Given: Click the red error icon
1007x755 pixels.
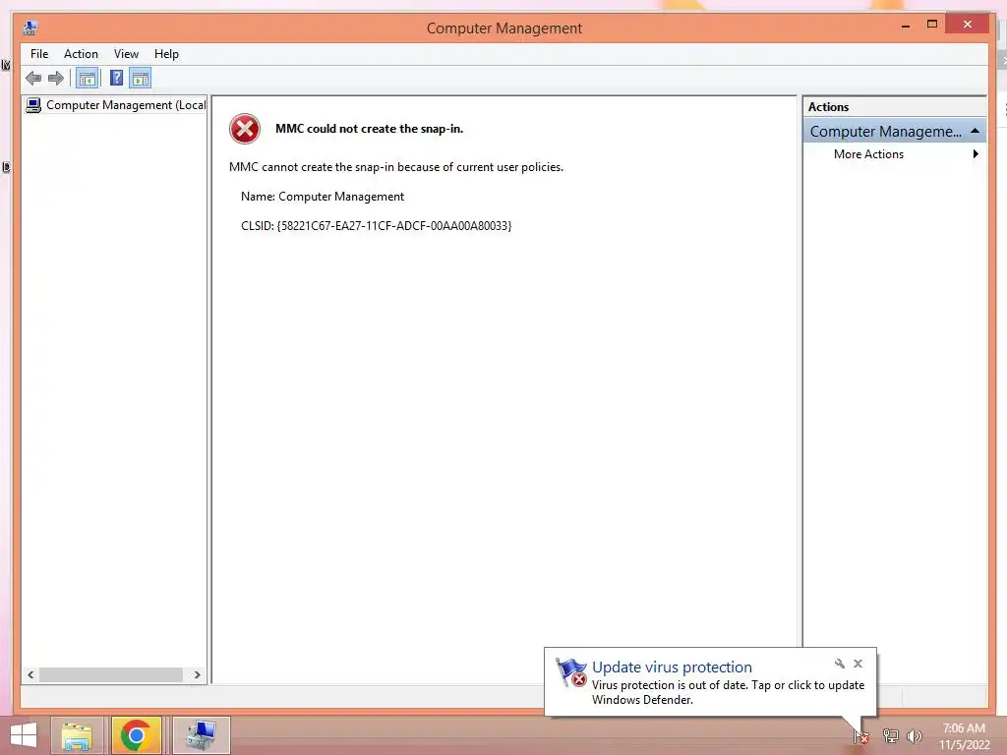Looking at the screenshot, I should pos(245,129).
